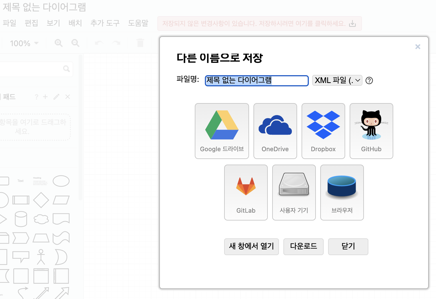Image resolution: width=436 pixels, height=299 pixels.
Task: Open the XML 파일 format dropdown
Action: coord(337,80)
